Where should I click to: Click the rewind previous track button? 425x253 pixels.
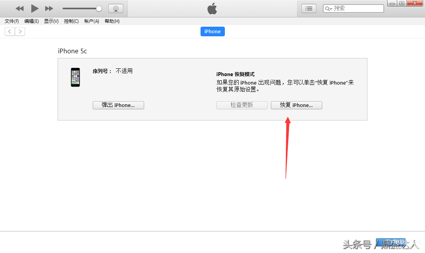coord(20,8)
